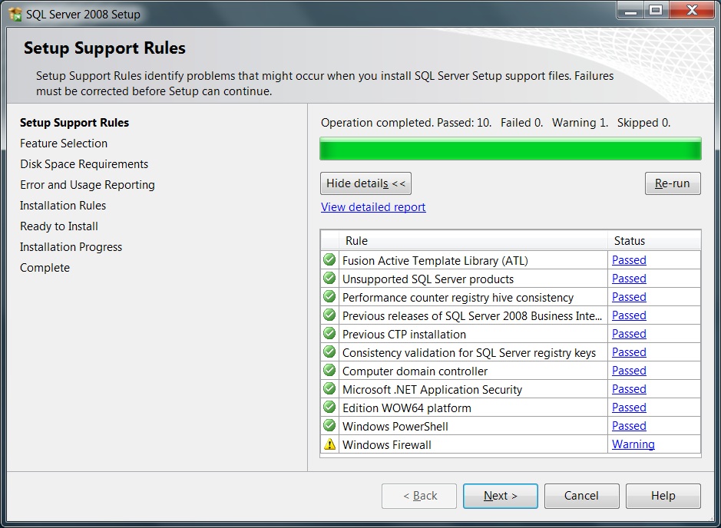The width and height of the screenshot is (721, 528).
Task: Click green check icon for Edition WOW64 platform
Action: (x=330, y=408)
